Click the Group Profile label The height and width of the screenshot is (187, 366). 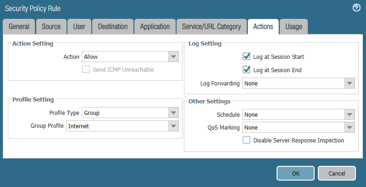pos(47,126)
